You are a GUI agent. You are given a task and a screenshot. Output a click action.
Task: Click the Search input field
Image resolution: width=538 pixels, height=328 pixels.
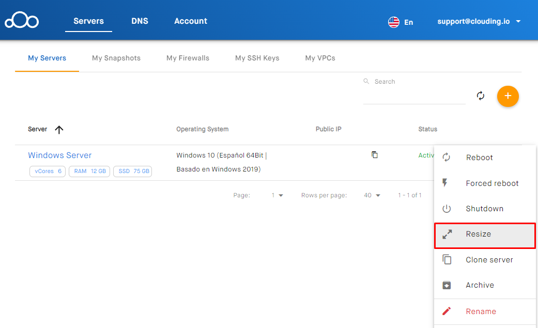point(413,96)
